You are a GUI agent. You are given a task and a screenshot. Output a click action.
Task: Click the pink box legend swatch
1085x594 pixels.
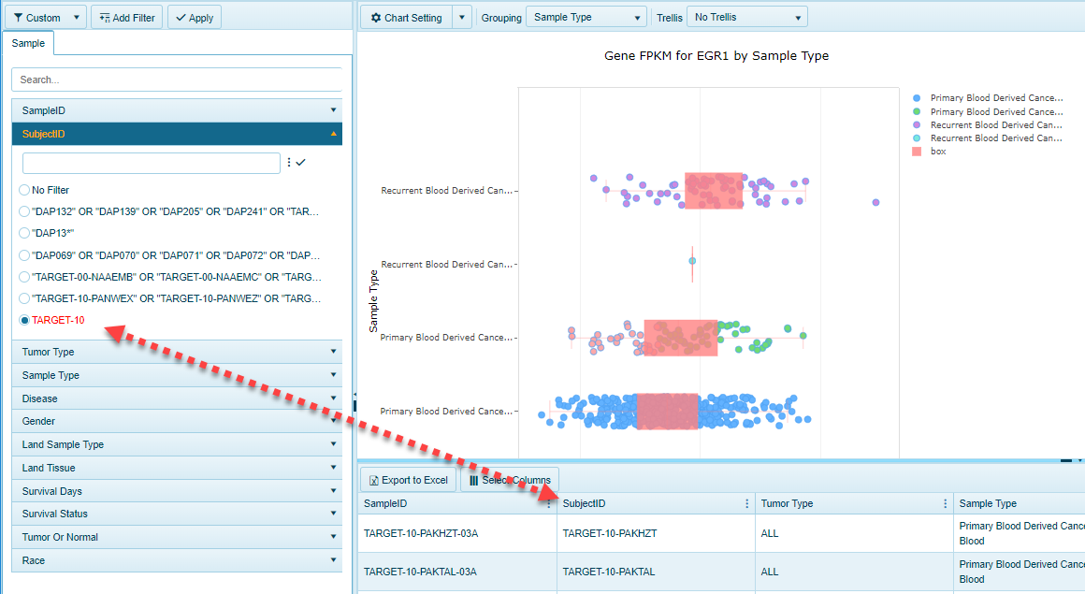coord(917,152)
